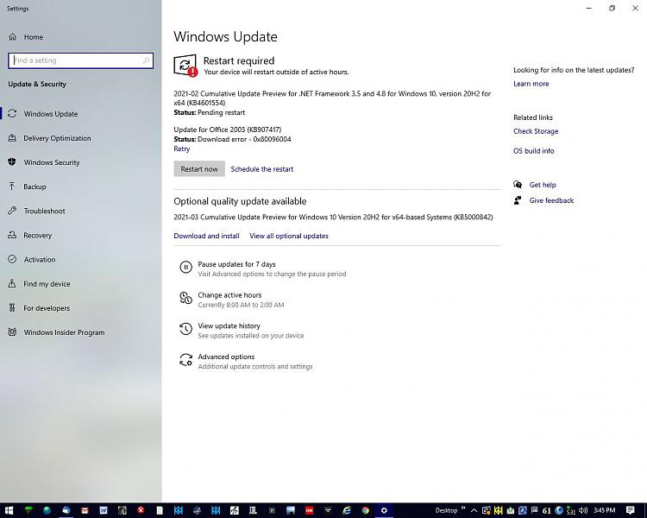Click the Restart now button
The height and width of the screenshot is (518, 647).
[x=199, y=169]
